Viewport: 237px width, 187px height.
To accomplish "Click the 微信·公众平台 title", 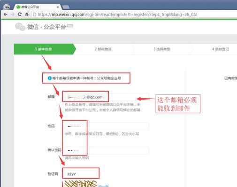I will 46,27.
